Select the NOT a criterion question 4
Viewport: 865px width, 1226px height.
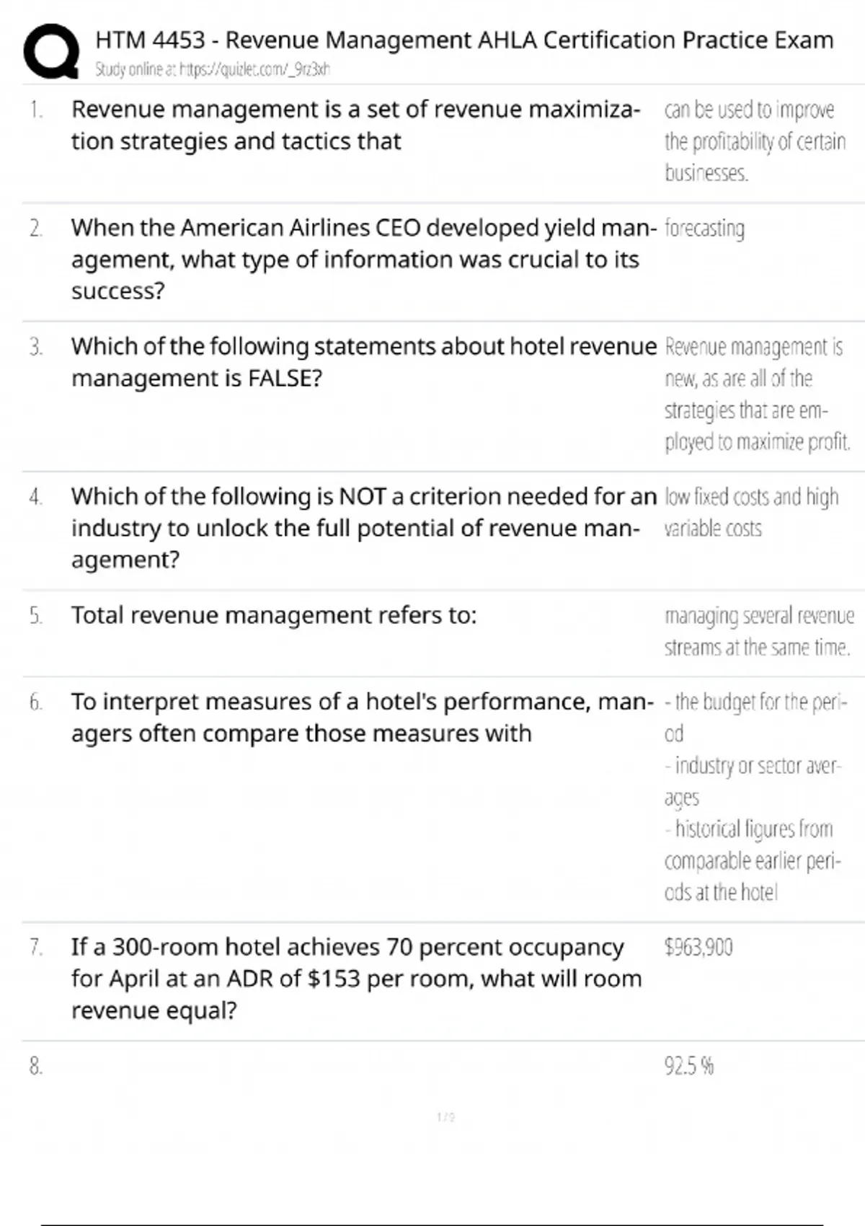point(363,528)
